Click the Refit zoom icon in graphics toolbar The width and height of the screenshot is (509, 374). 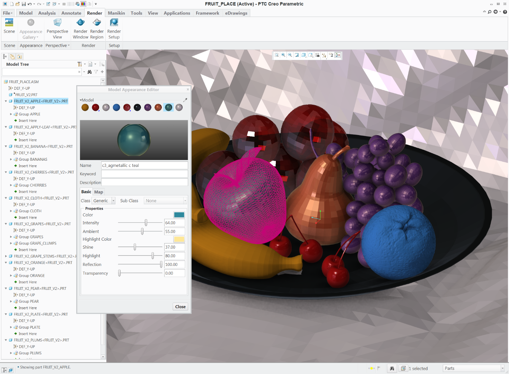point(277,55)
